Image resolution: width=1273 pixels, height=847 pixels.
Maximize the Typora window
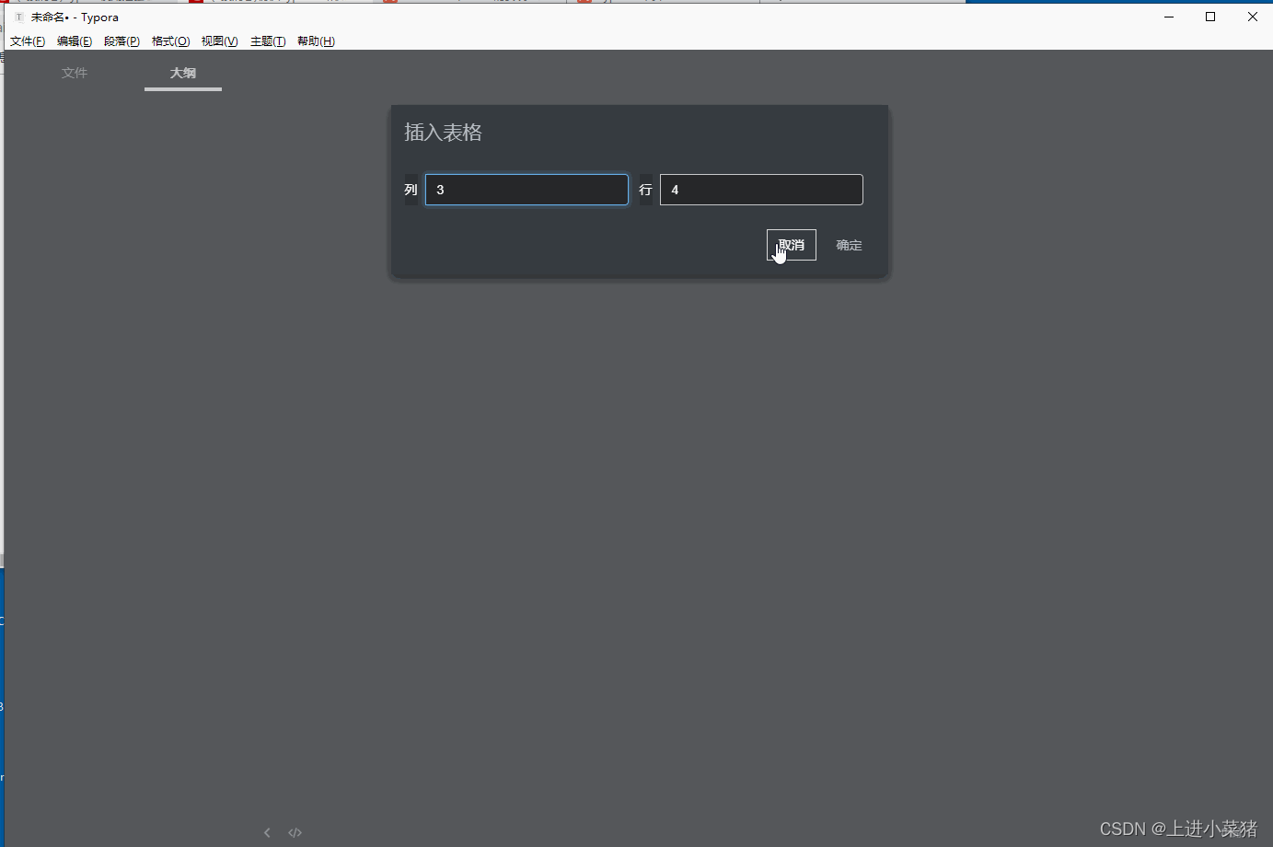[1210, 17]
